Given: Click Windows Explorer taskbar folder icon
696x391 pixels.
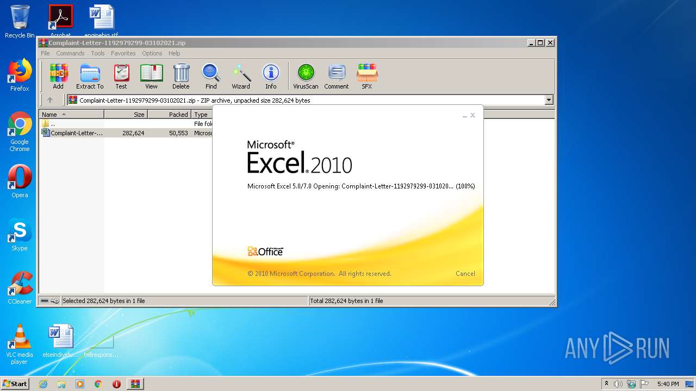Looking at the screenshot, I should click(x=61, y=384).
